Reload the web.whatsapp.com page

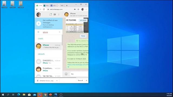(x=44, y=9)
